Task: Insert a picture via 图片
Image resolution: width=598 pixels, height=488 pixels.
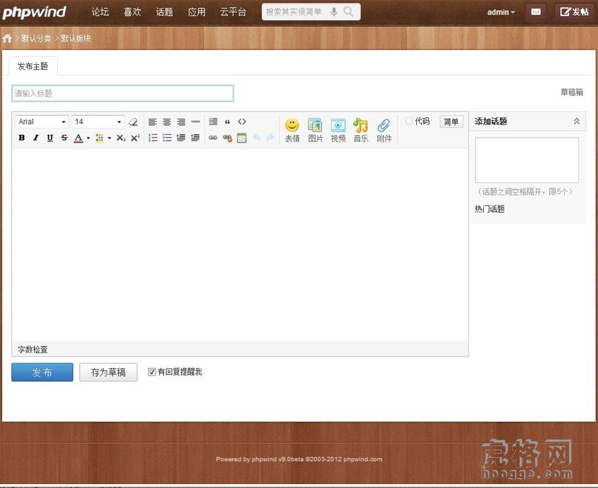Action: [x=315, y=130]
